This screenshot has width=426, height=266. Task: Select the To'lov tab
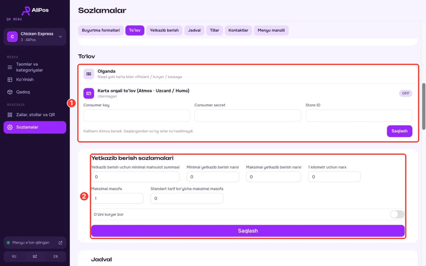tap(135, 30)
